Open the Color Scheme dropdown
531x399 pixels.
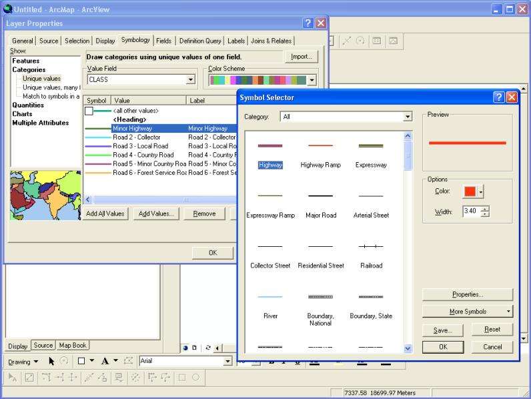tap(312, 80)
